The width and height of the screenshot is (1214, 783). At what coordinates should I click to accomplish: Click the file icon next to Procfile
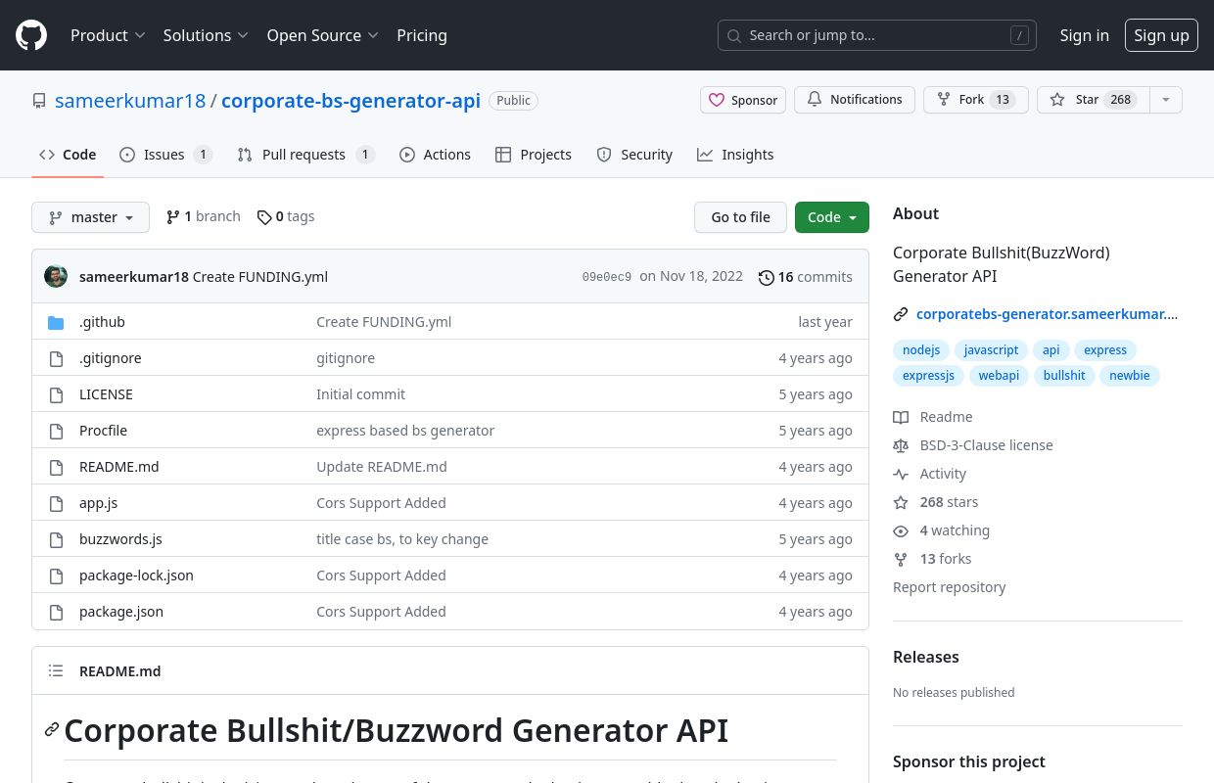pos(56,431)
